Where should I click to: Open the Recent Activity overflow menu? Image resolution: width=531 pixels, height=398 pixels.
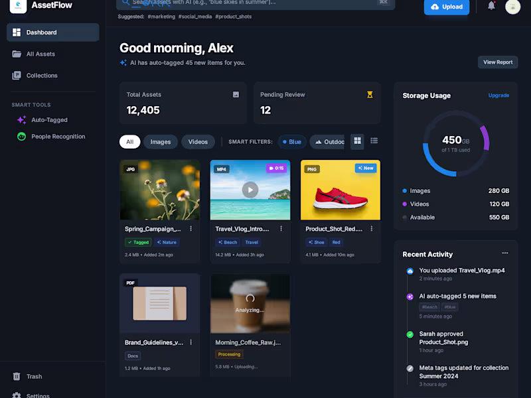pyautogui.click(x=504, y=253)
